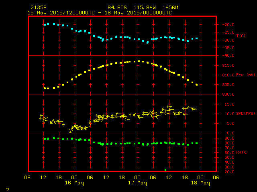Click the end date 18 May 2015/000000UTC
This screenshot has height=192, width=257.
pos(138,13)
